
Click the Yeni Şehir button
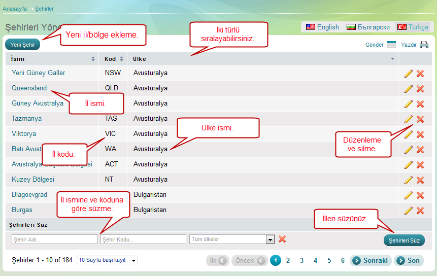tap(23, 45)
